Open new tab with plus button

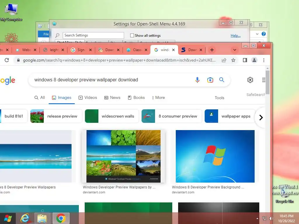tap(212, 50)
